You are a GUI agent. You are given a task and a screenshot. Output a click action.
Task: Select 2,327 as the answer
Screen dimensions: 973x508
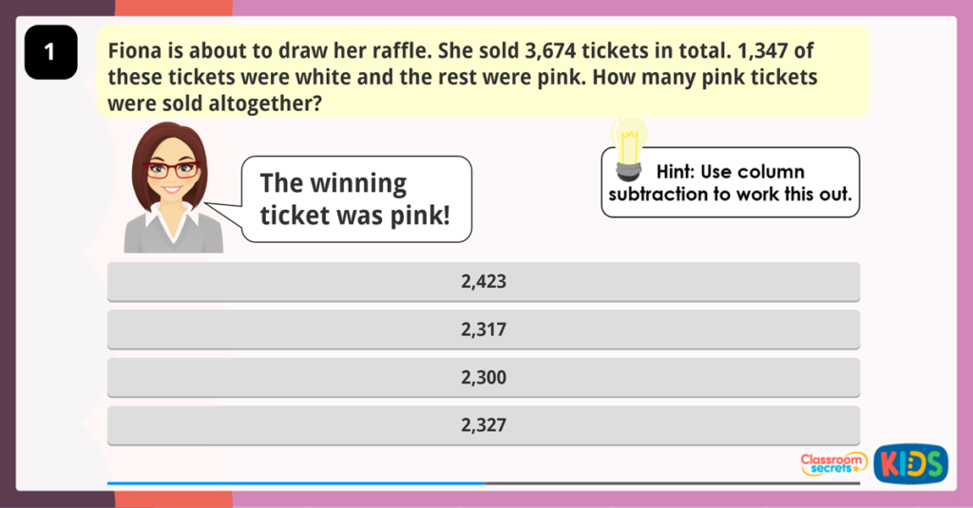[483, 425]
